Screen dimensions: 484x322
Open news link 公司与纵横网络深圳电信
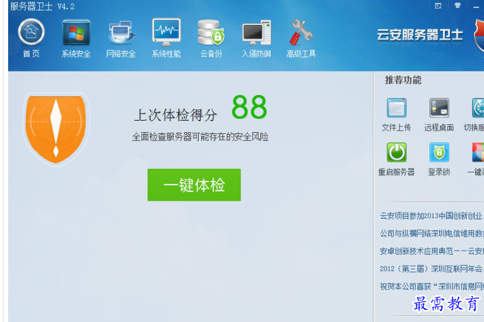click(x=431, y=233)
